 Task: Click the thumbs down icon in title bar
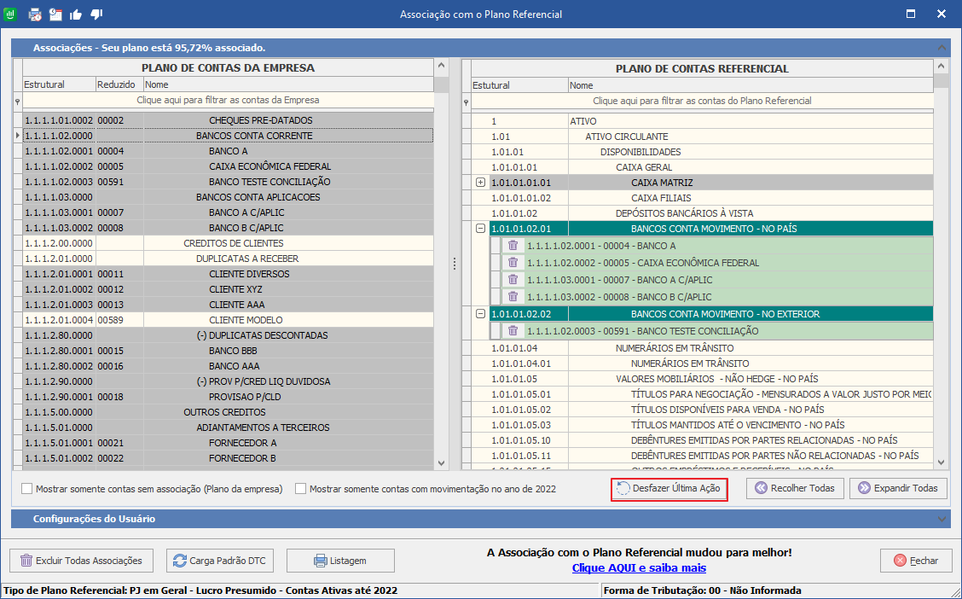point(96,14)
